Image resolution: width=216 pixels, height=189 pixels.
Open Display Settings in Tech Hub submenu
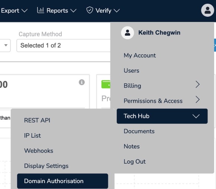(46, 166)
